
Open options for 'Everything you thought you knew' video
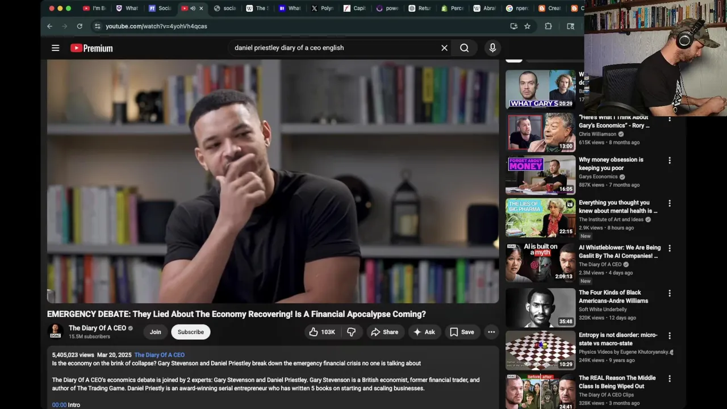(670, 203)
